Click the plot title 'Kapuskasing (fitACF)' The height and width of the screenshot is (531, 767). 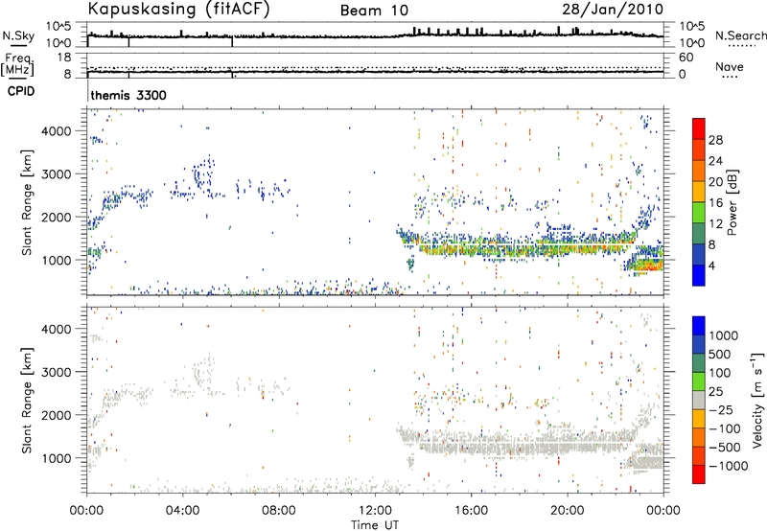178,10
